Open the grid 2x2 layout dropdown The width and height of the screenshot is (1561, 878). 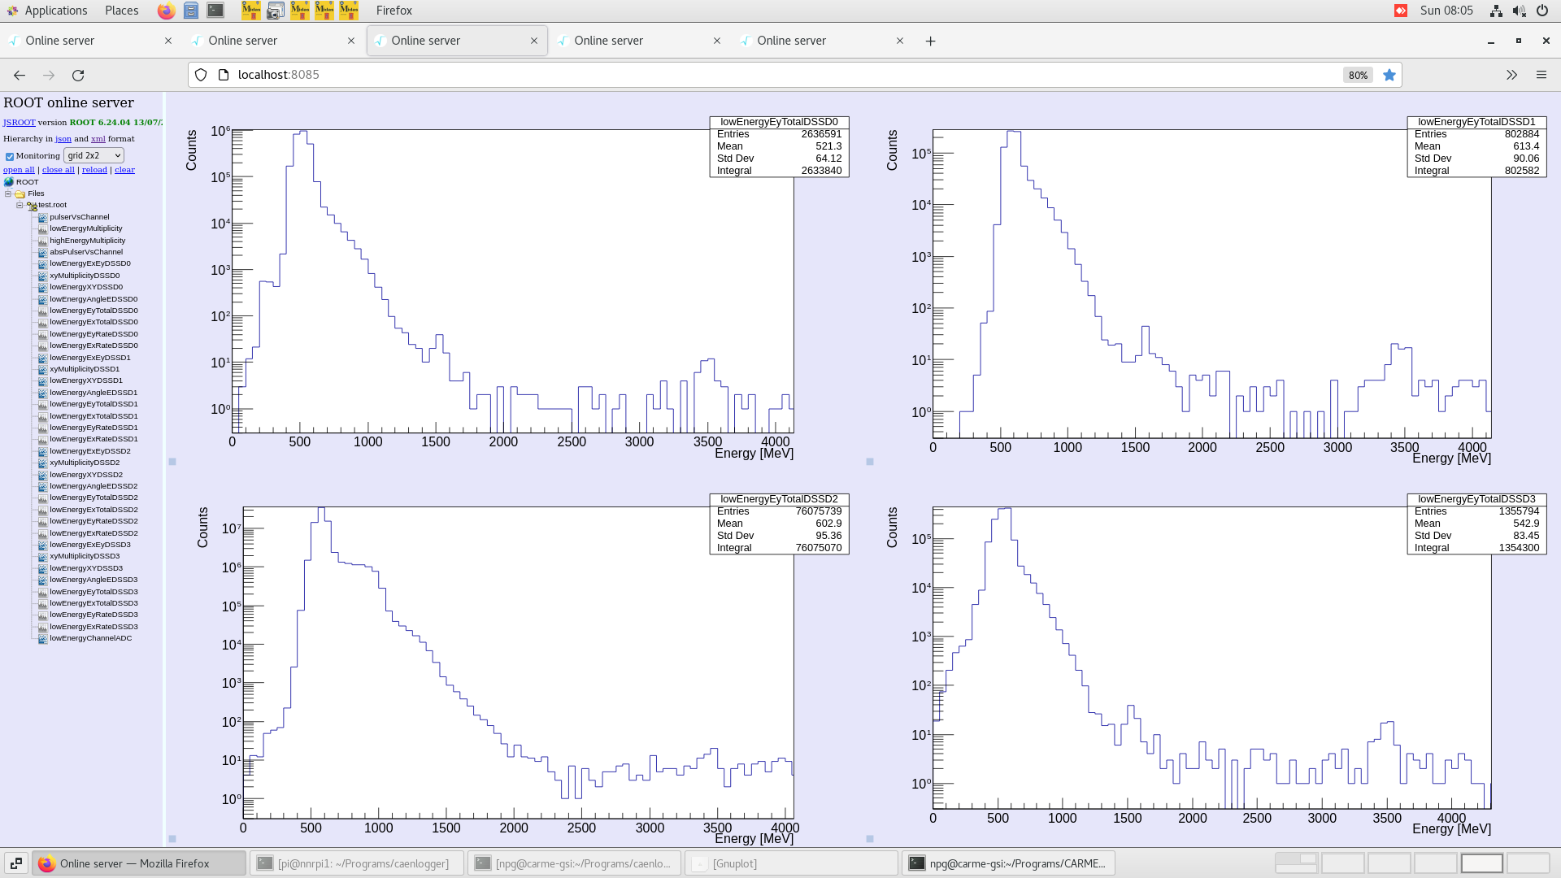click(93, 155)
